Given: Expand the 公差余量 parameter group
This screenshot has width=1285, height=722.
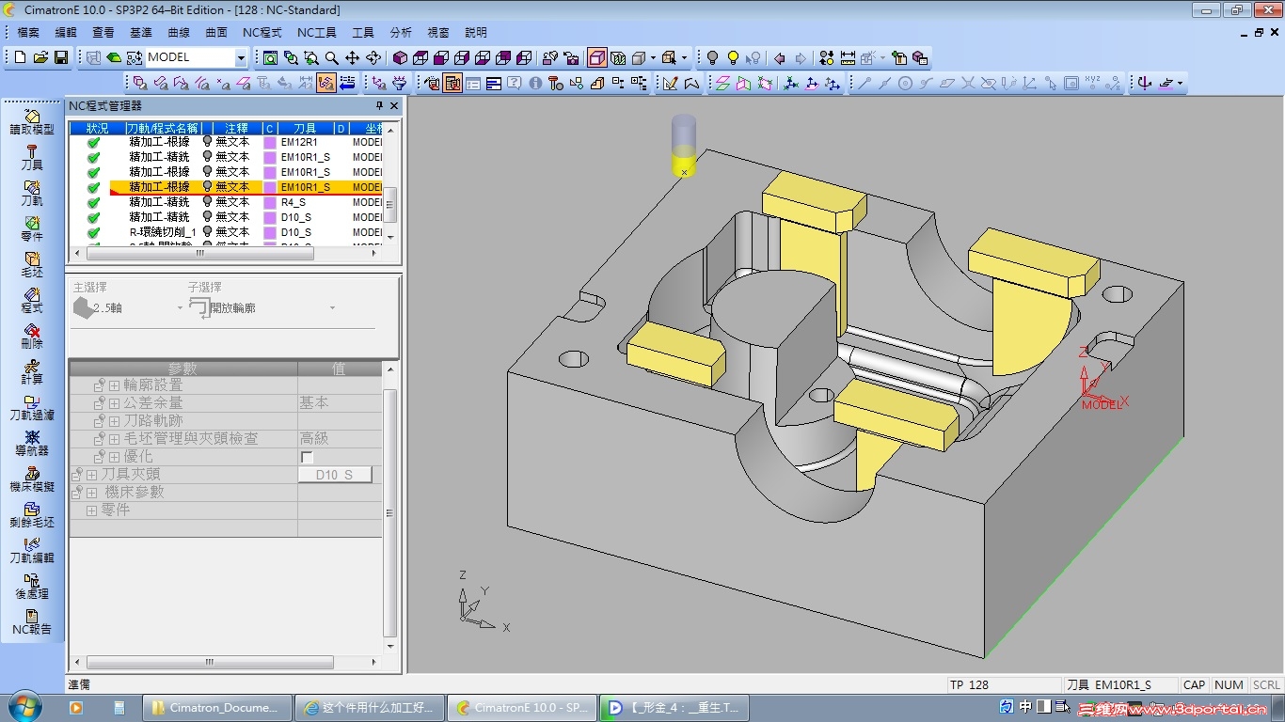Looking at the screenshot, I should click(115, 403).
